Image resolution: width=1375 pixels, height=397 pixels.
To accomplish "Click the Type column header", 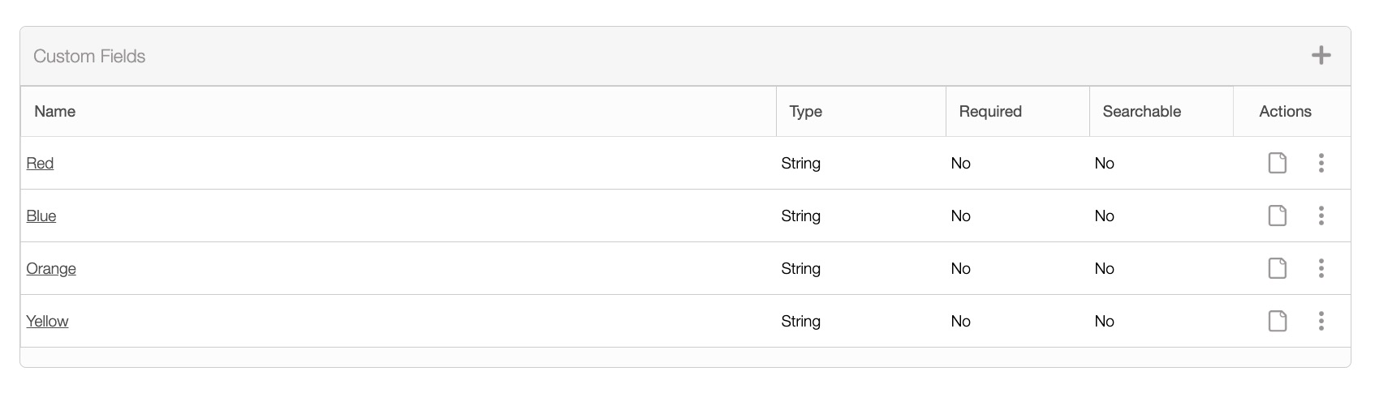I will (x=805, y=112).
